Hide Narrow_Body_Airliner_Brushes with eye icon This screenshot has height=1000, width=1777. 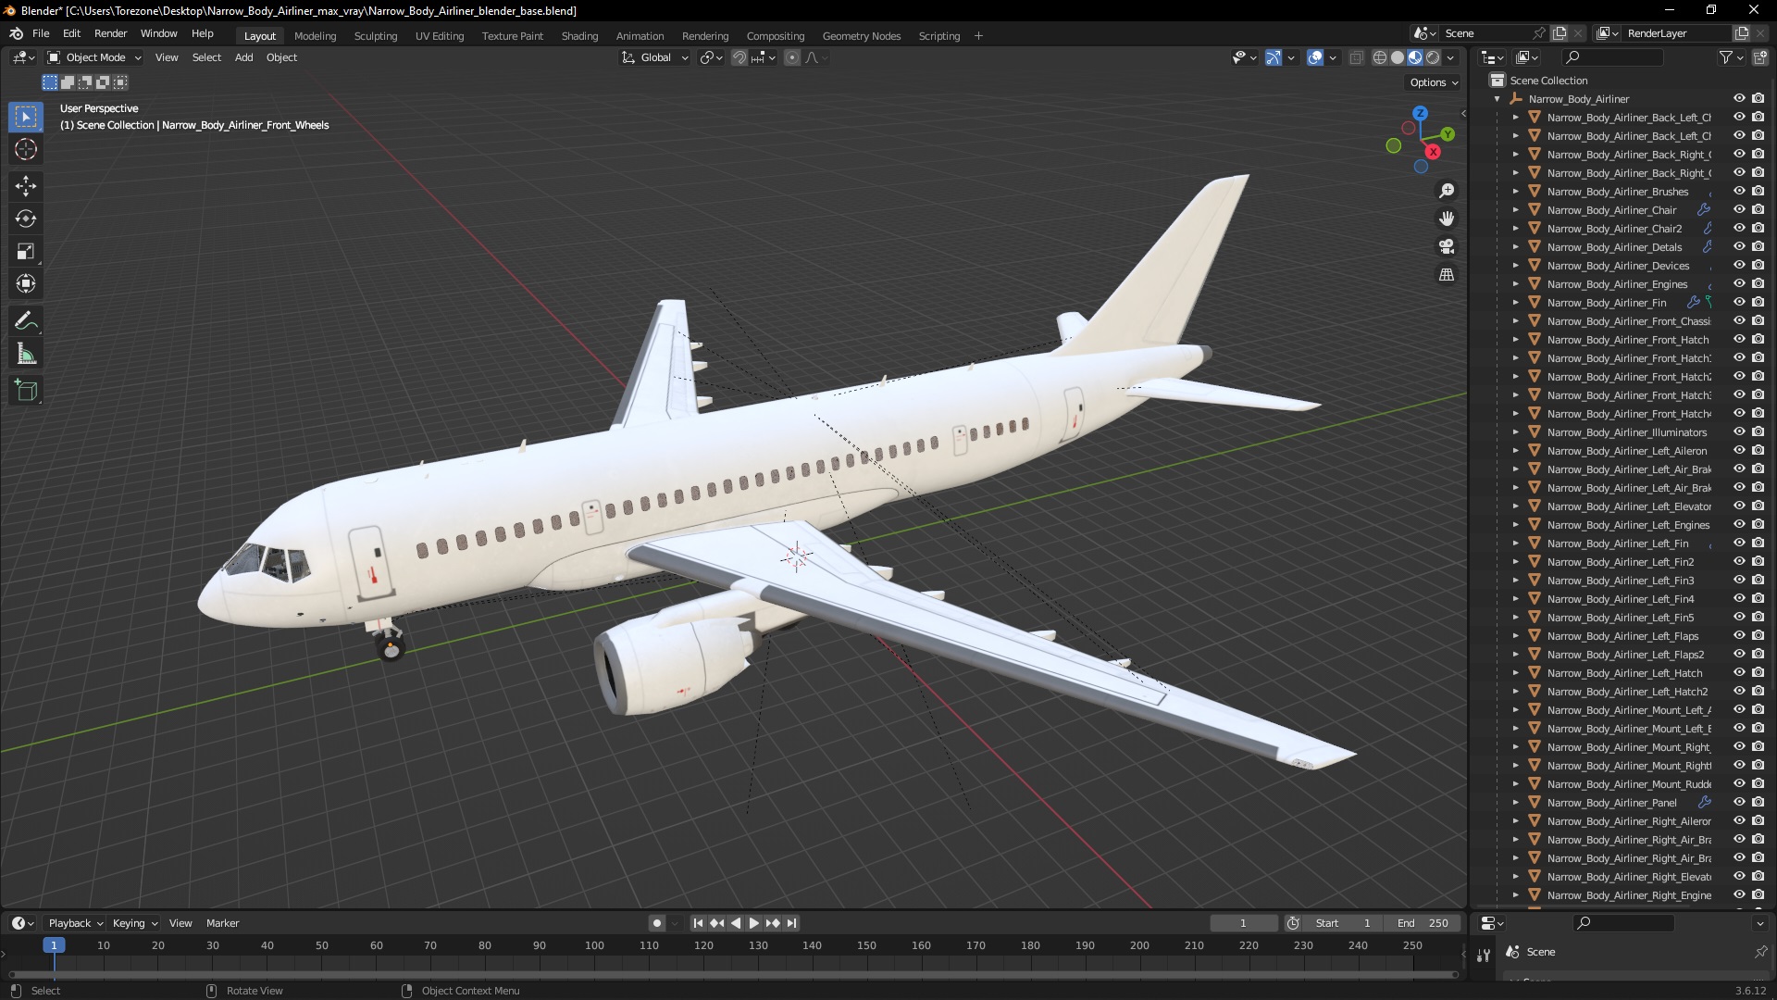click(x=1739, y=192)
